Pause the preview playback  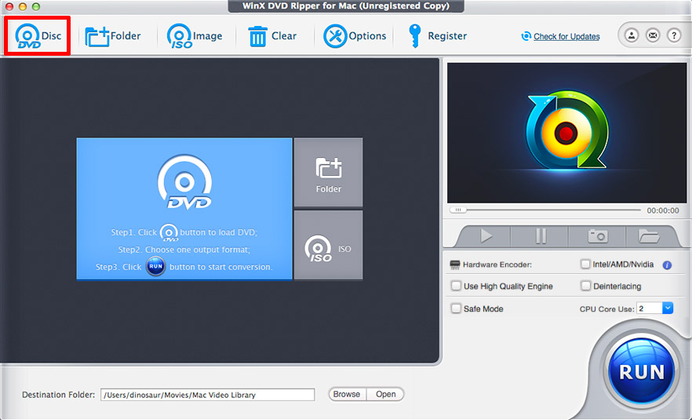click(540, 236)
